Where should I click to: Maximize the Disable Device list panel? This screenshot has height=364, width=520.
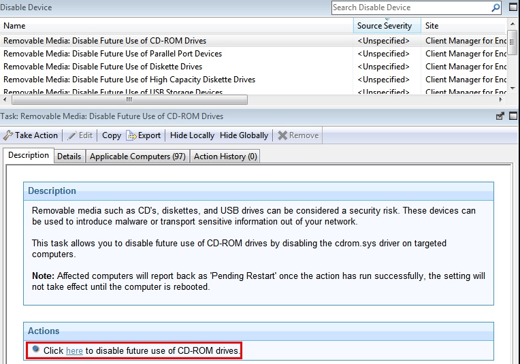coord(513,7)
